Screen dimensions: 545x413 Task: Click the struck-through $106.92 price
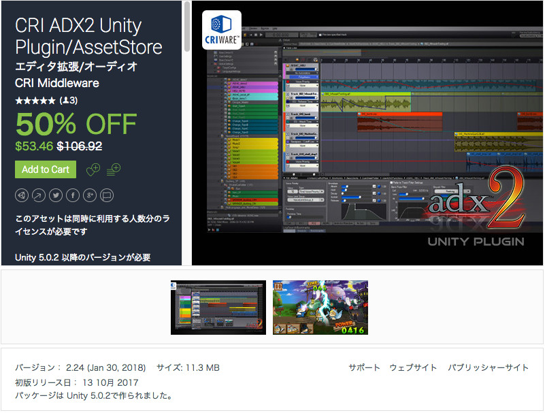(80, 146)
